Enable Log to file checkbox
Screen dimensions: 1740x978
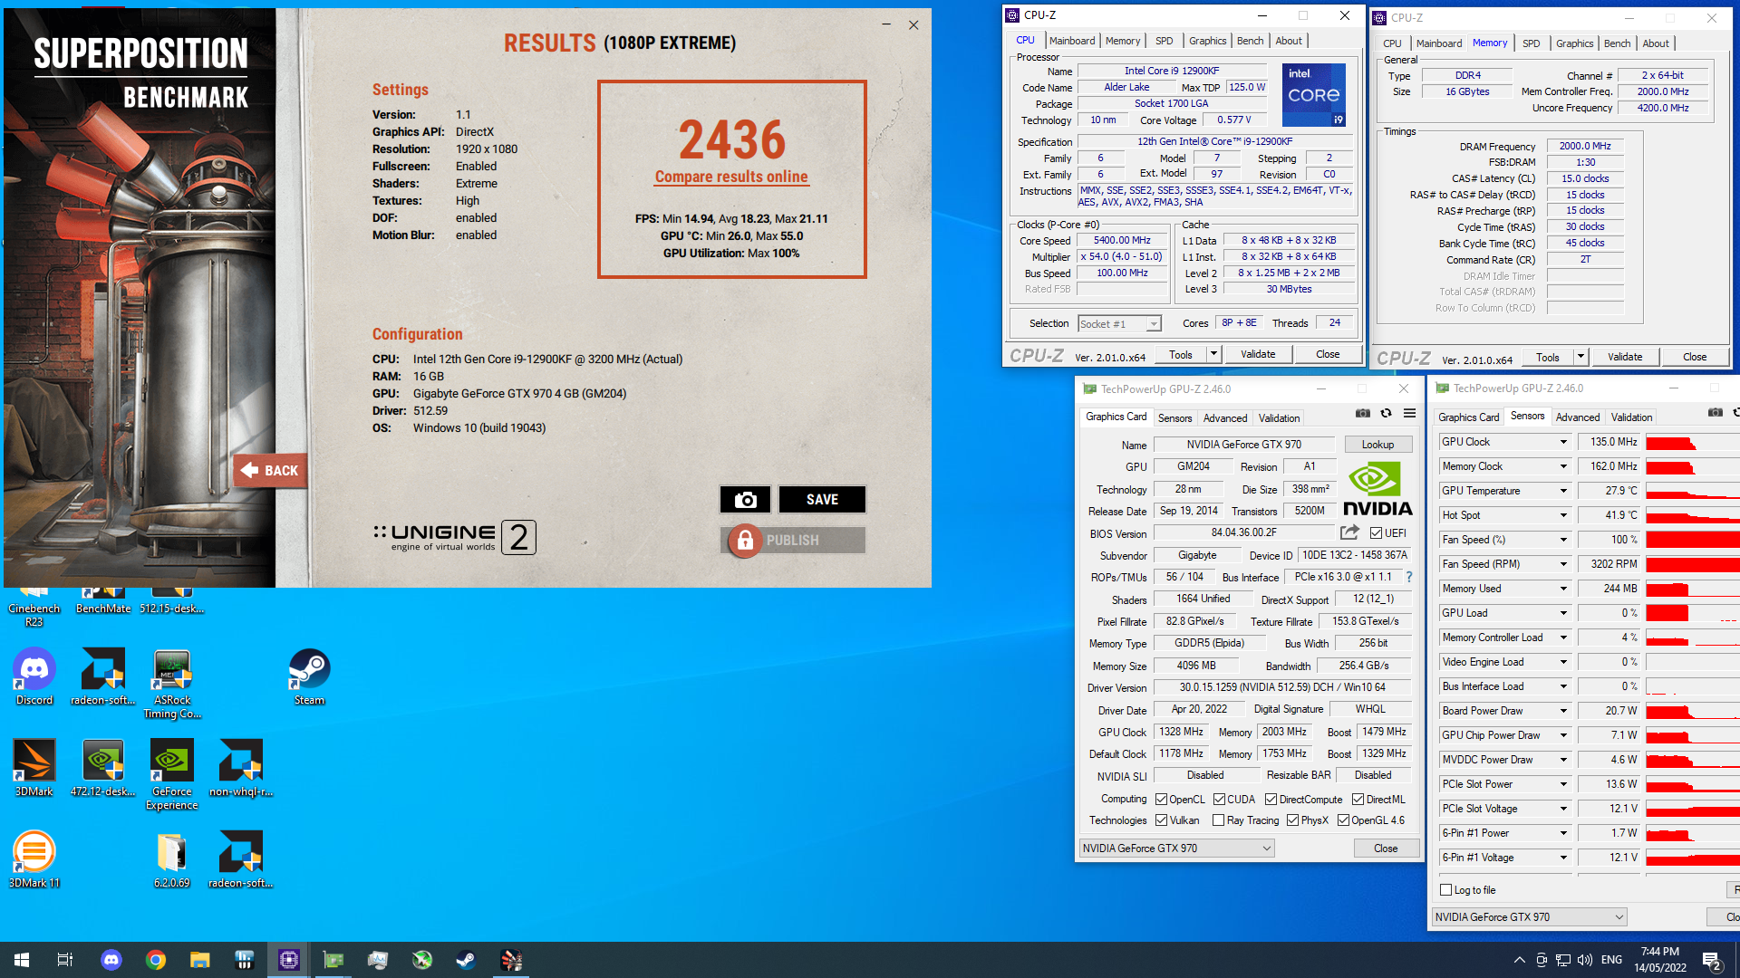[1446, 890]
